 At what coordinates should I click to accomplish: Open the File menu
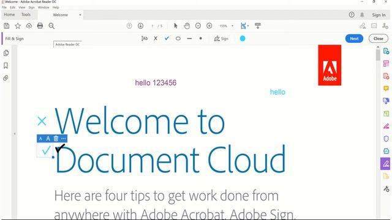click(x=4, y=7)
